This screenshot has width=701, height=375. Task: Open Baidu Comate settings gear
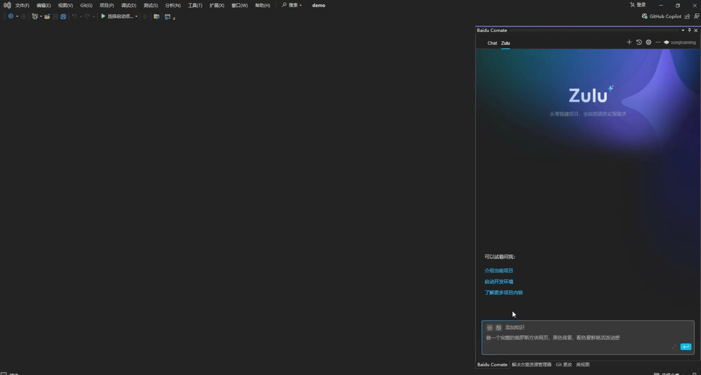pos(648,42)
